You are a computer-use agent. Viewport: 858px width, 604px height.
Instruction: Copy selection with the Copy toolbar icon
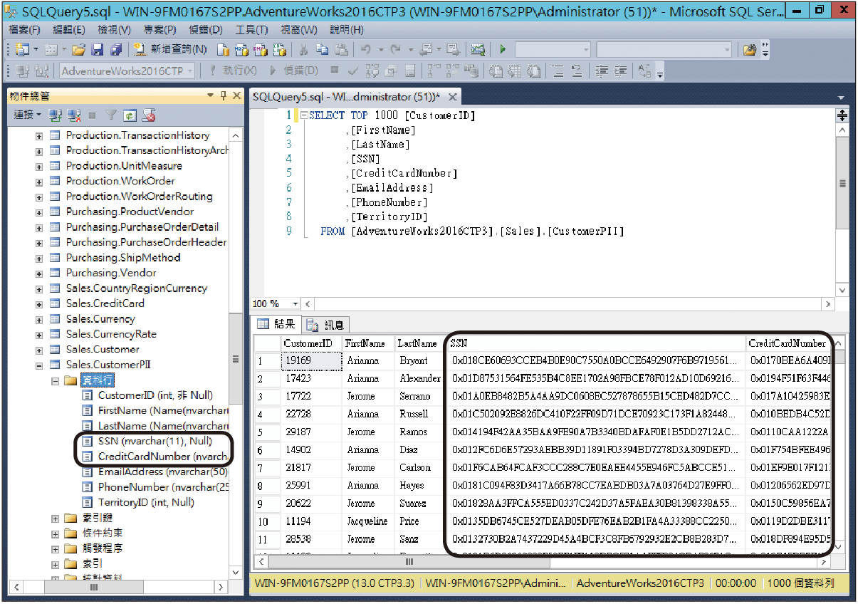click(x=323, y=50)
